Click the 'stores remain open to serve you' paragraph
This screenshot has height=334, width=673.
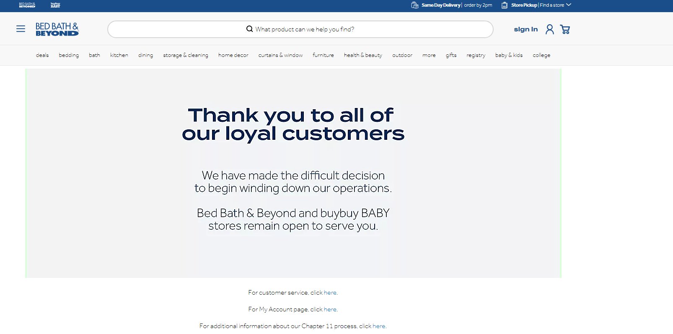tap(293, 219)
